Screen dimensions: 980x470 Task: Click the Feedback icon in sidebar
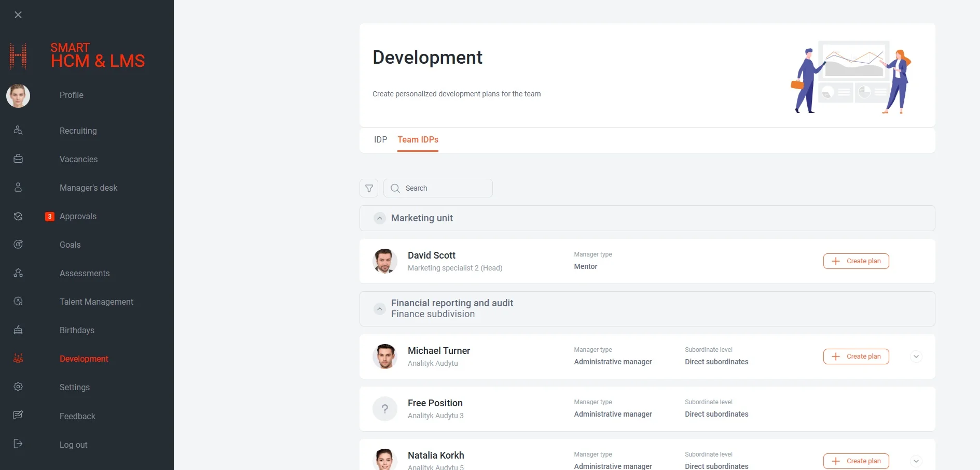point(18,415)
